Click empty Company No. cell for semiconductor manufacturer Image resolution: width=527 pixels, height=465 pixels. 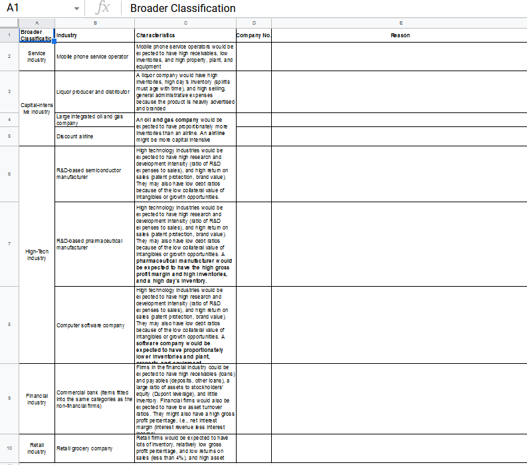coord(254,174)
